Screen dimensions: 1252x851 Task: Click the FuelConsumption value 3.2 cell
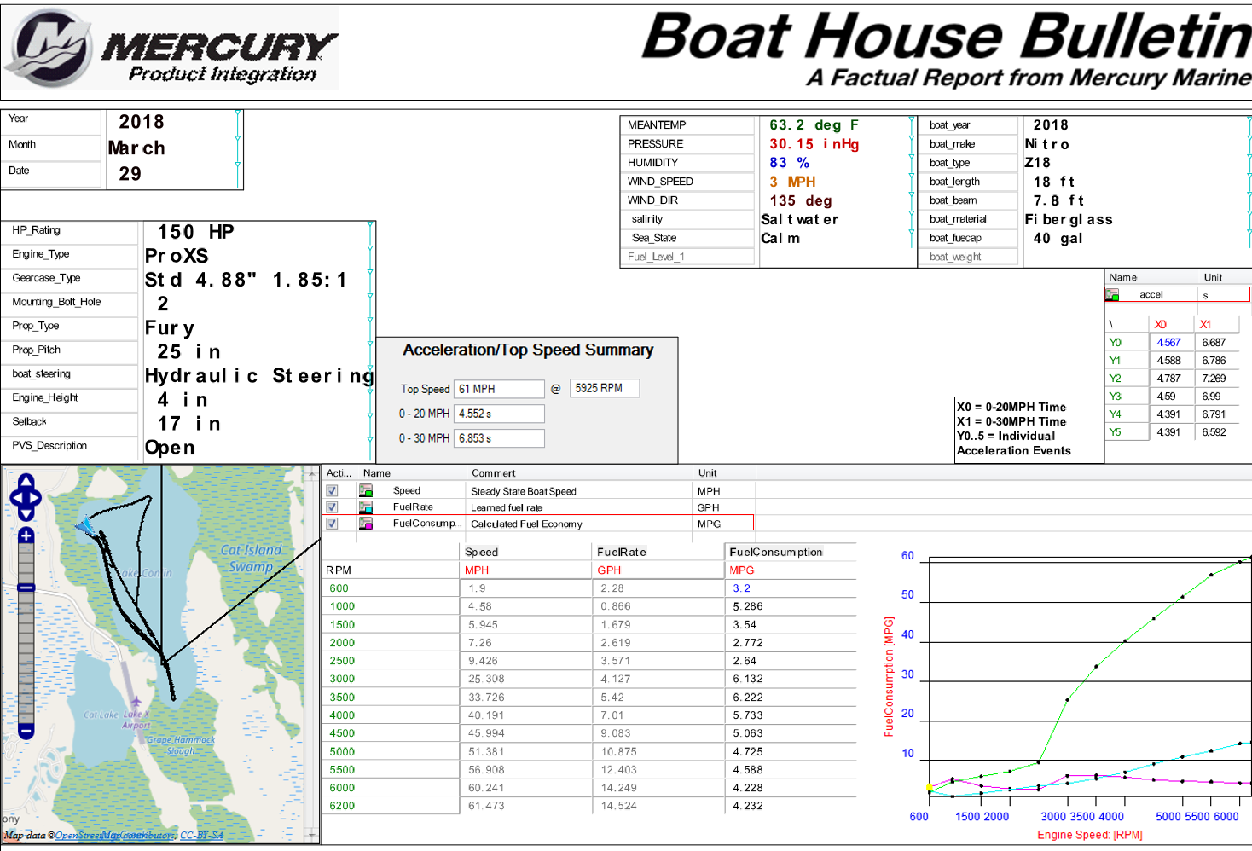point(742,588)
